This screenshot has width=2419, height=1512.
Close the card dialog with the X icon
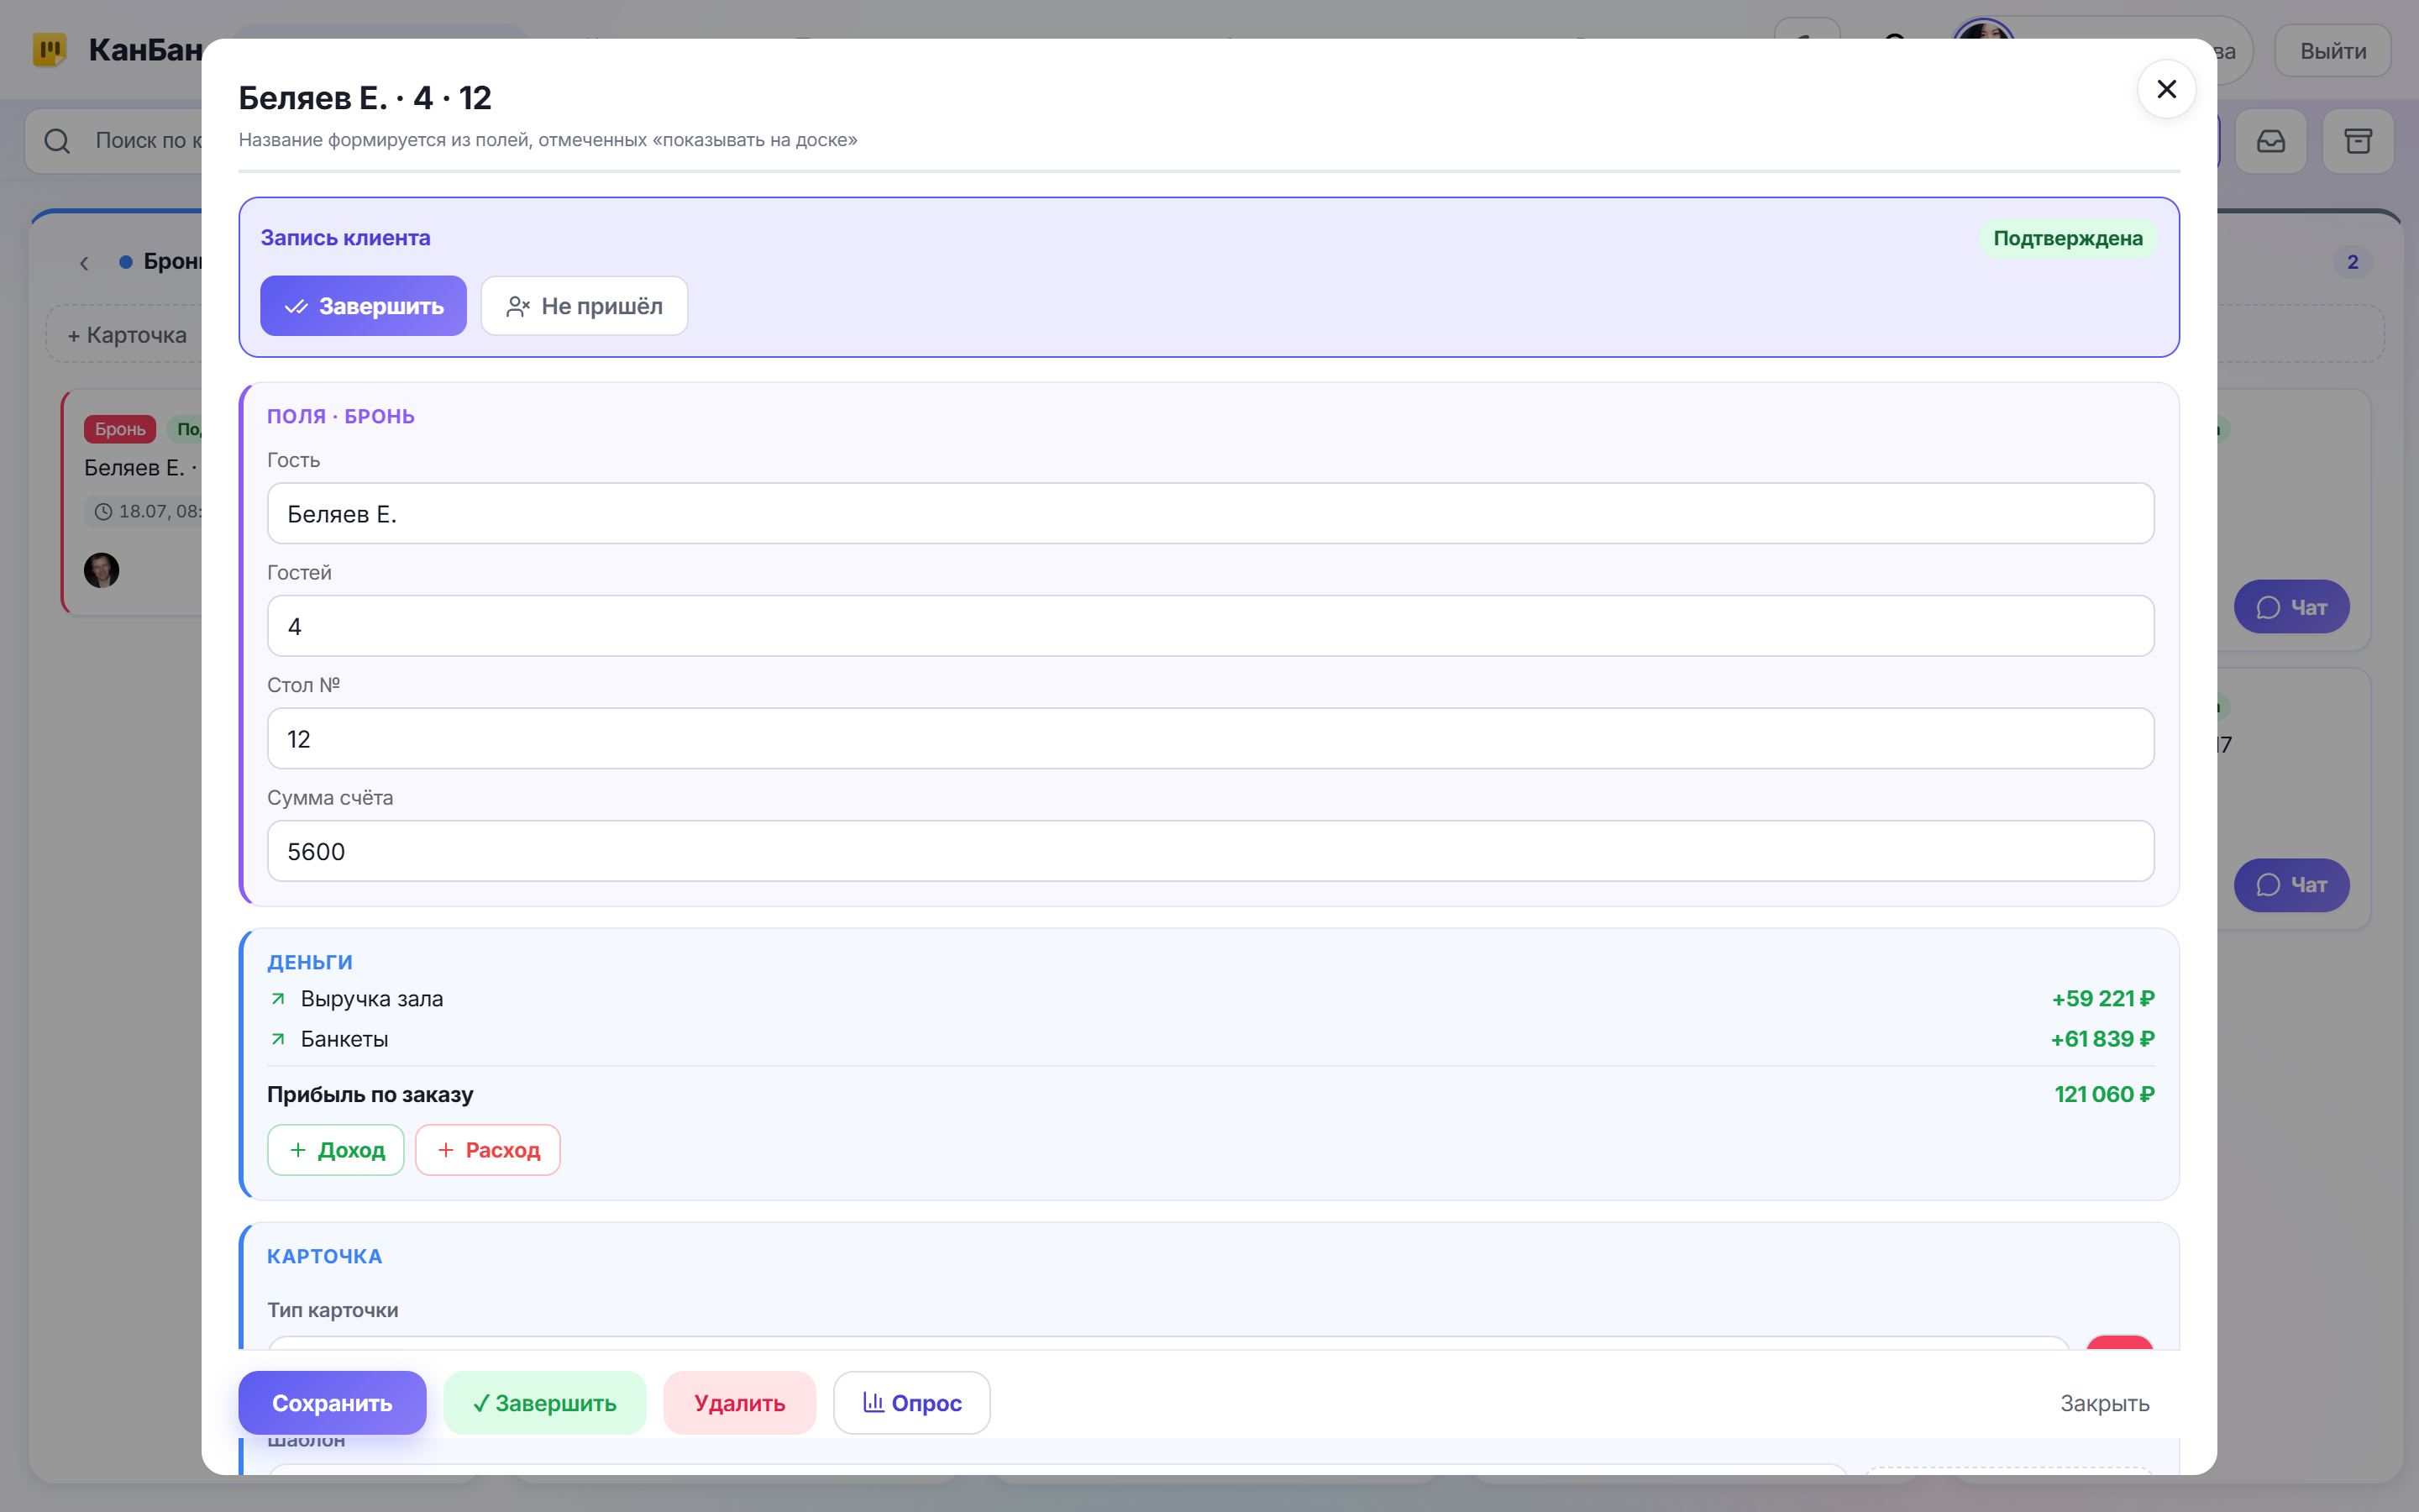point(2165,90)
